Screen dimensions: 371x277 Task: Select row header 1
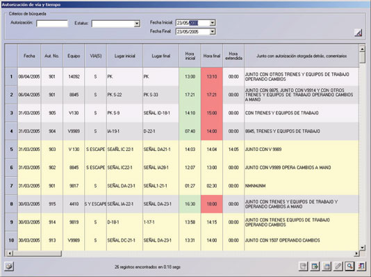point(11,77)
